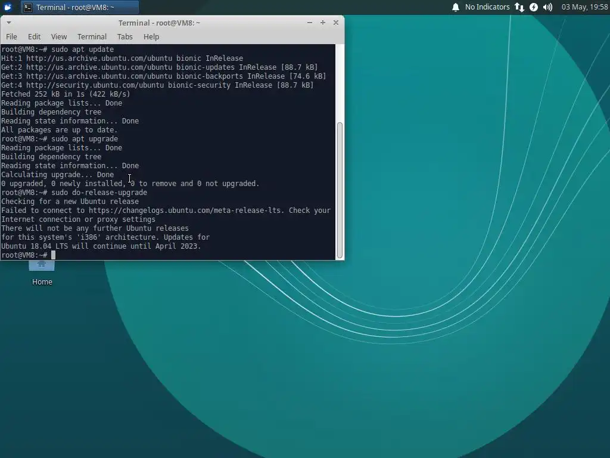Open the power manager lightning icon
Viewport: 610px width, 458px height.
click(x=533, y=7)
